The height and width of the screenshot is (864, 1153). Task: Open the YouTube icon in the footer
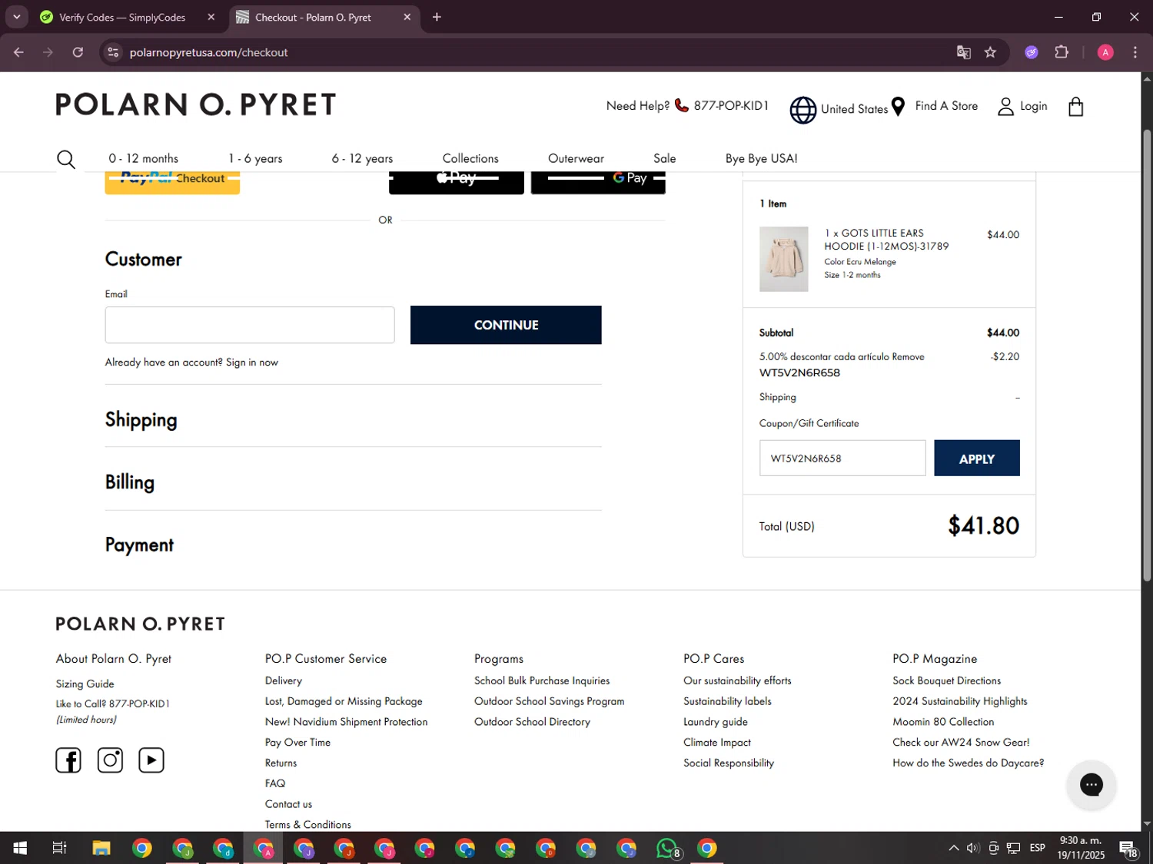point(151,760)
